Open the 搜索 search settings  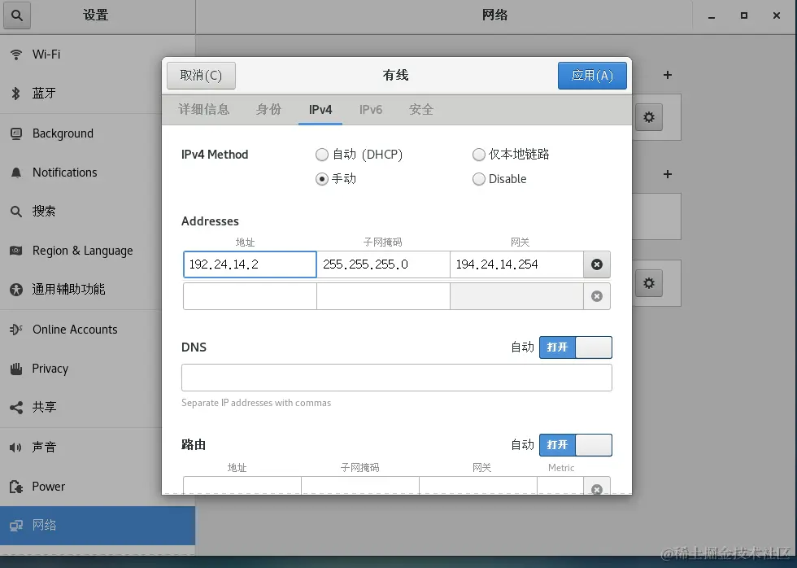pos(98,211)
